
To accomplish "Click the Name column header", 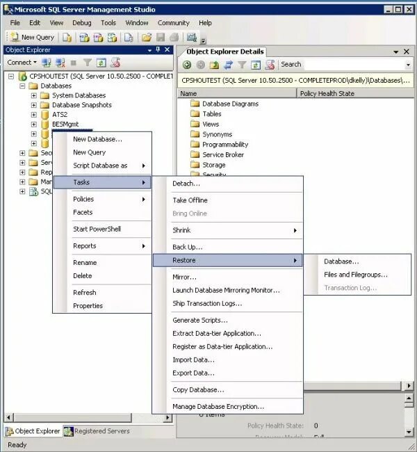I will pos(237,94).
